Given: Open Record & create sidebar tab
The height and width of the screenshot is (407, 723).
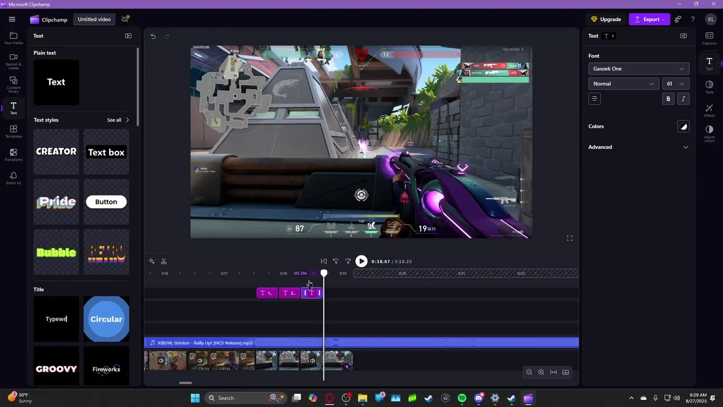Looking at the screenshot, I should coord(14,61).
